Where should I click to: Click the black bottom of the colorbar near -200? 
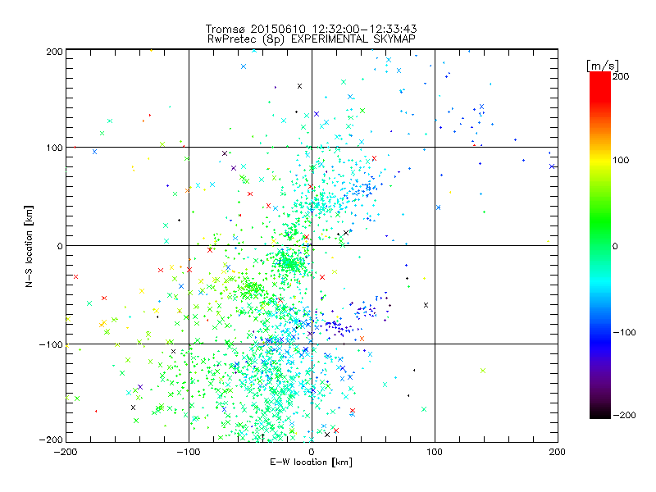coord(600,414)
